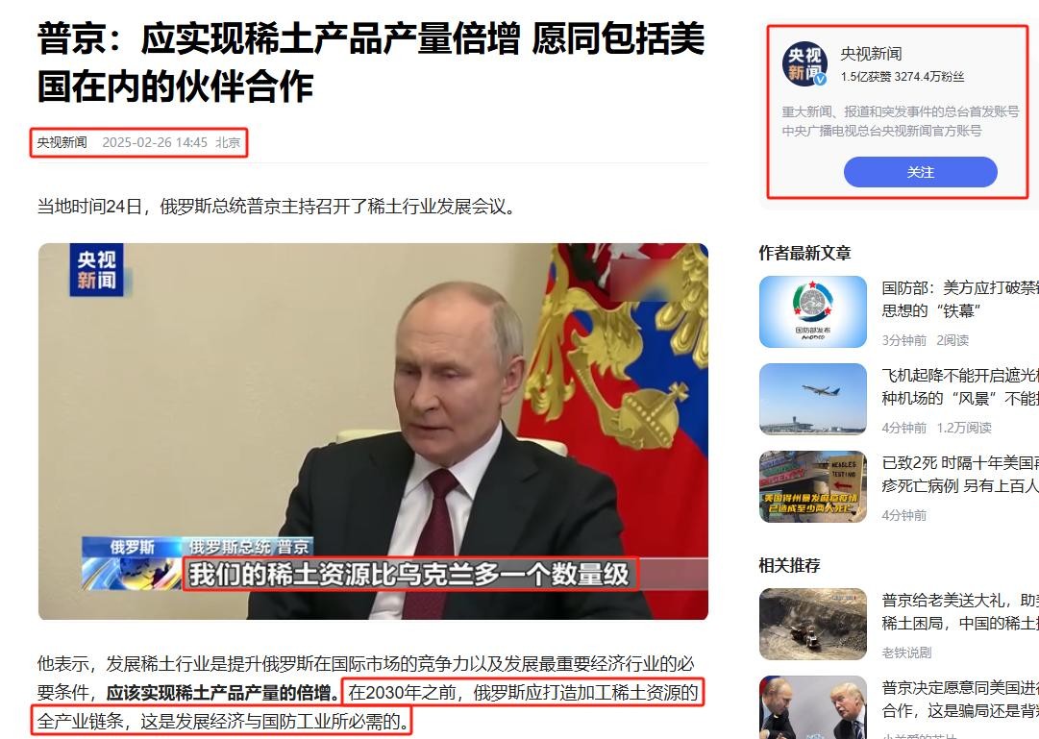Click the article headline about 稀土产品产量倍增

point(371,62)
